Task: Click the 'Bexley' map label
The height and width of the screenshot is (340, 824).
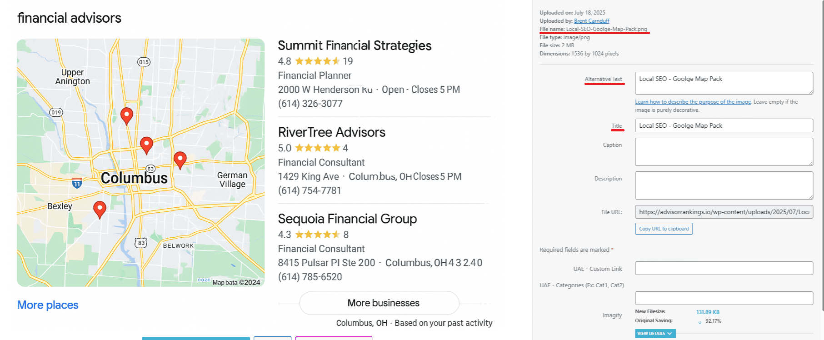Action: pyautogui.click(x=60, y=206)
